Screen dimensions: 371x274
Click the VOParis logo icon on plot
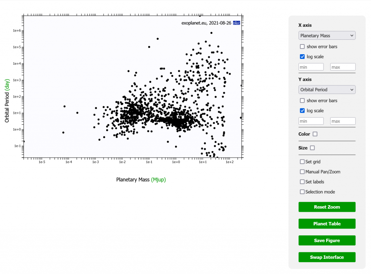236,23
